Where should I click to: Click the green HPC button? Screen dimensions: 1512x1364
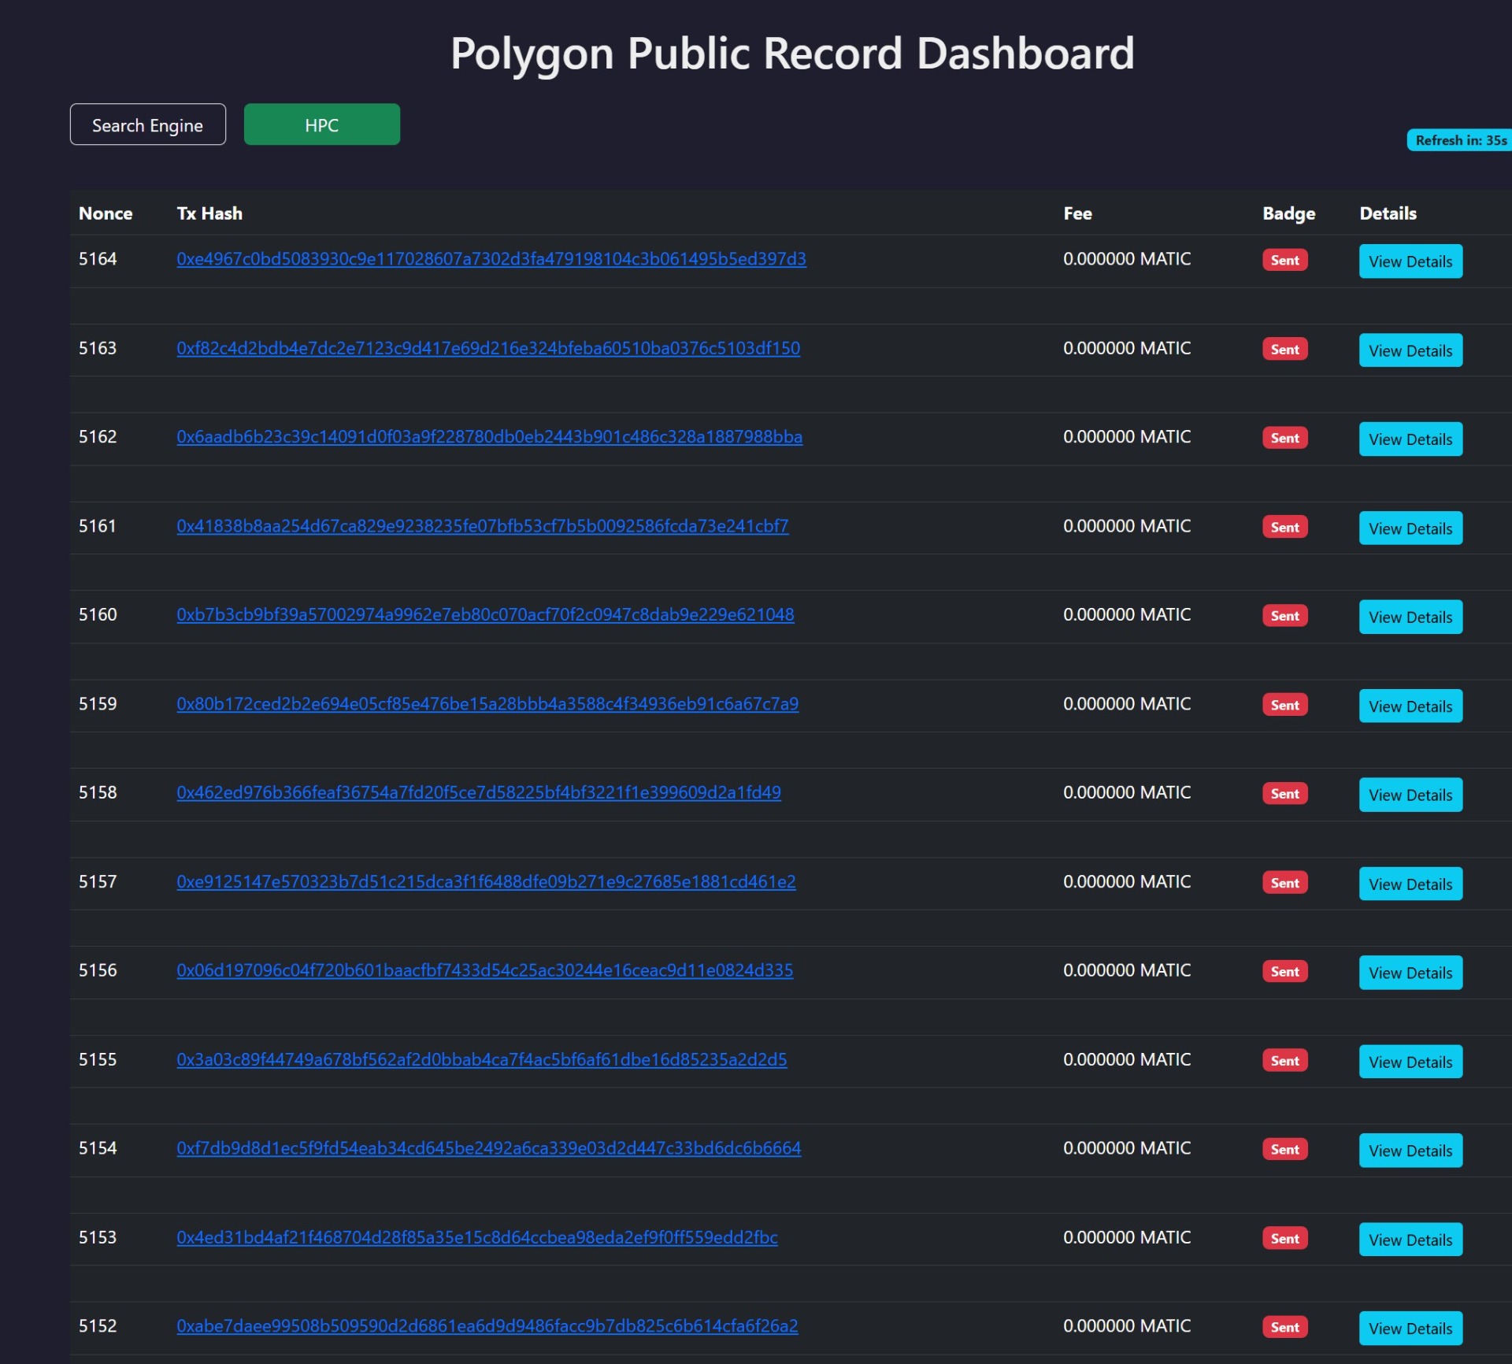321,124
